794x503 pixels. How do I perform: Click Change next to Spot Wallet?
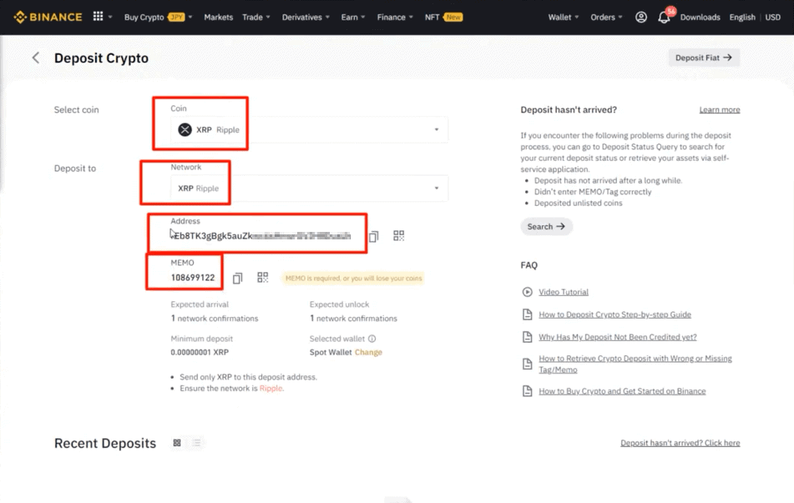click(368, 352)
